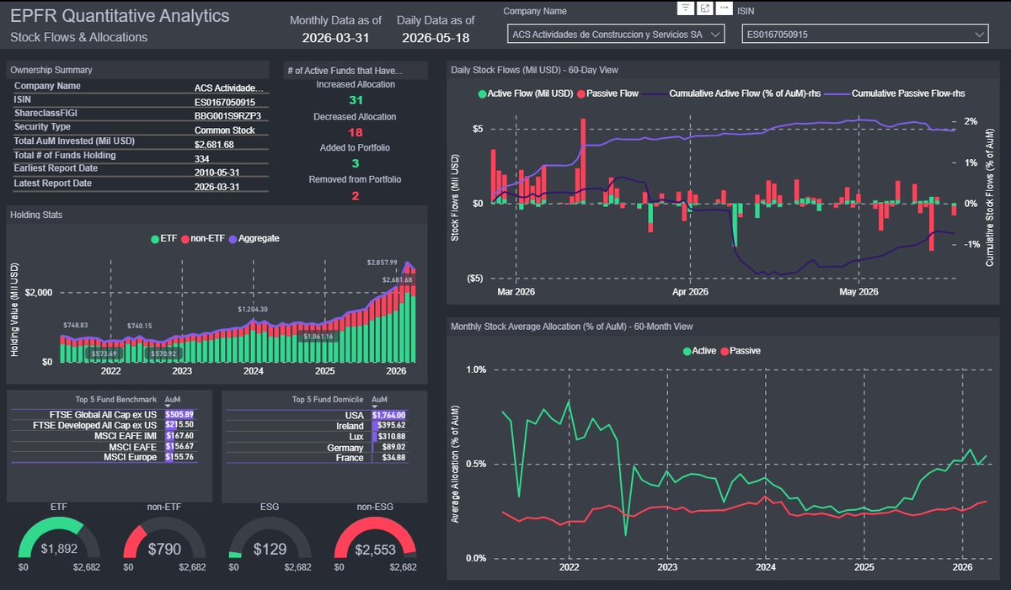The width and height of the screenshot is (1011, 590).
Task: Select the ETF gauge showing $1,892
Action: [x=59, y=539]
